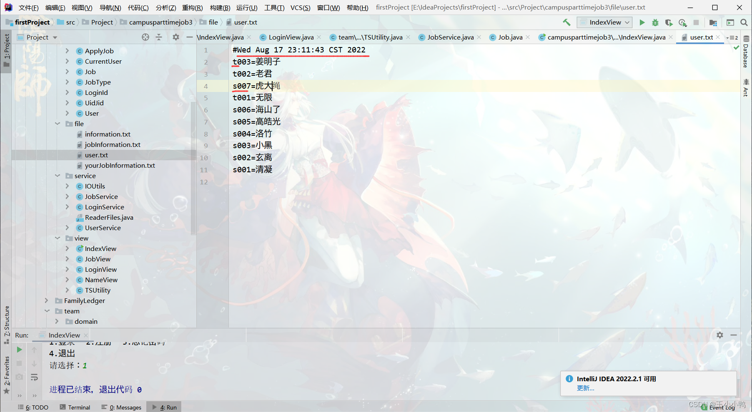Click the Build project hammer icon
Screen dimensions: 752x412
coord(567,22)
